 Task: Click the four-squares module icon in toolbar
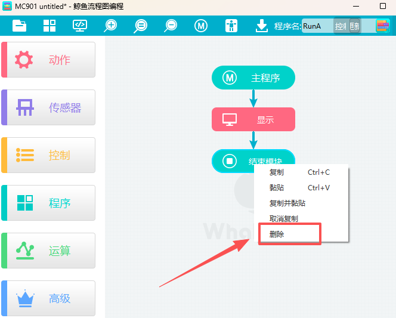click(49, 26)
